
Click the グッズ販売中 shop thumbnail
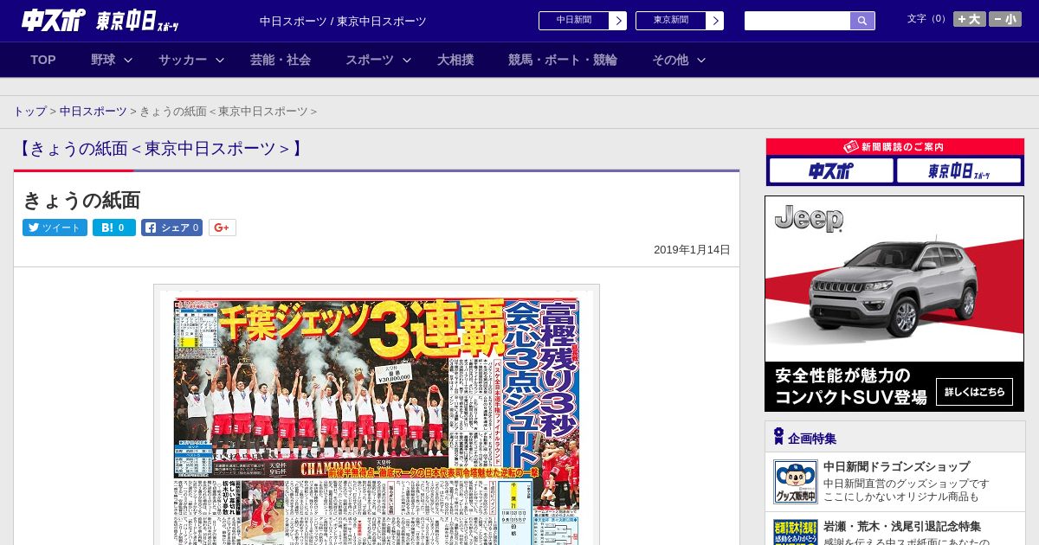click(796, 482)
